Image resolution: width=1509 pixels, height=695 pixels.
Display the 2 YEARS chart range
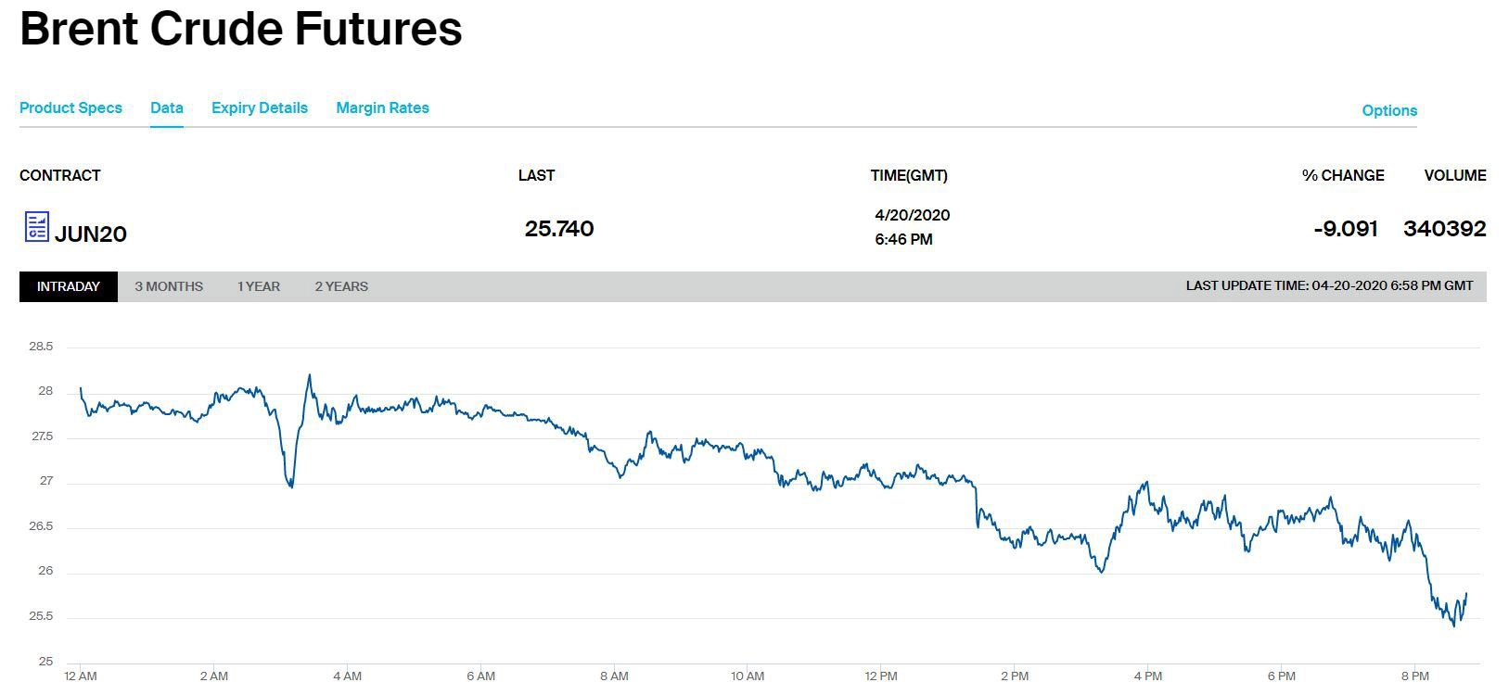[341, 286]
